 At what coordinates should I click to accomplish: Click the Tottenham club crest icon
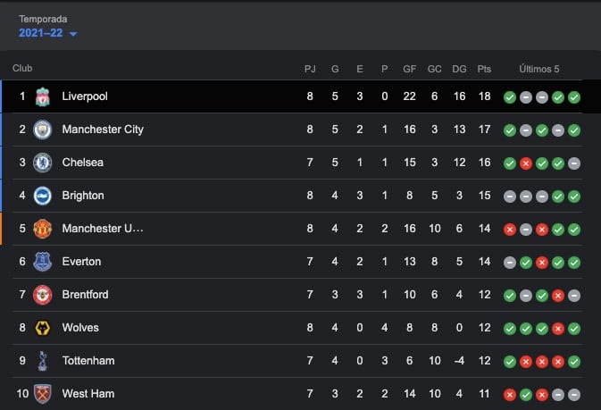[x=42, y=361]
